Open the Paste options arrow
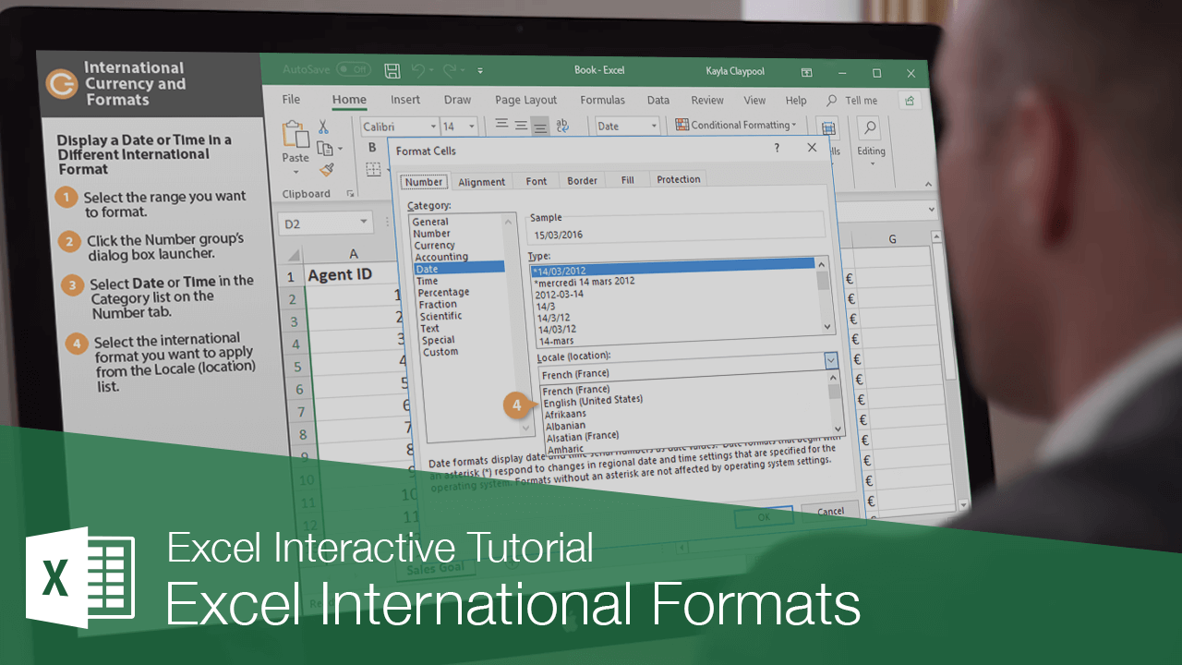The width and height of the screenshot is (1182, 665). [295, 172]
